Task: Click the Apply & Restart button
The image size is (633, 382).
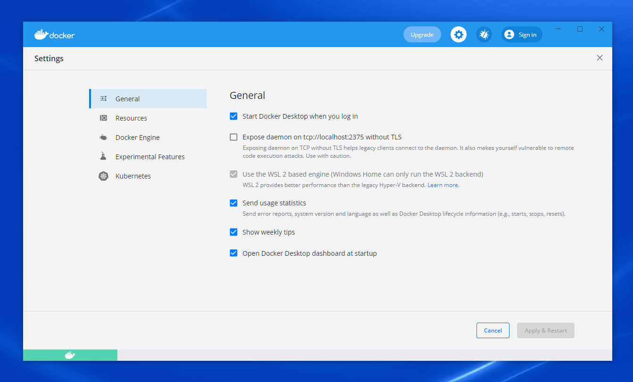Action: coord(546,330)
